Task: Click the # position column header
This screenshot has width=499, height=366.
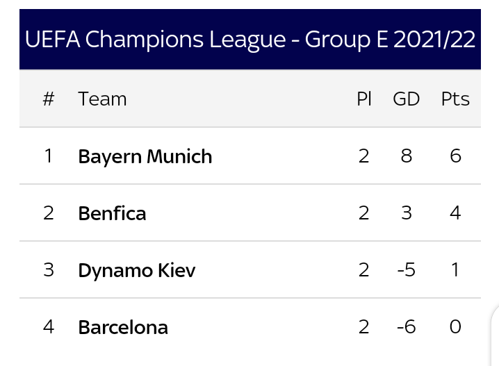Action: (x=49, y=99)
